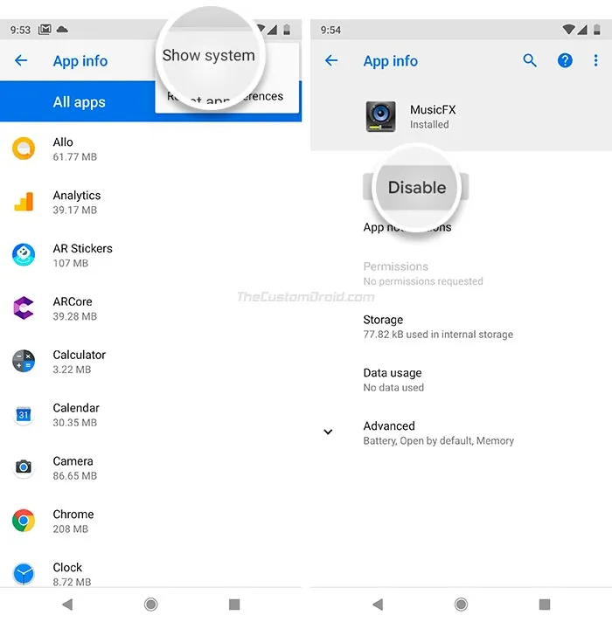Tap Wi-Fi signal icon in right status bar
This screenshot has height=622, width=612.
tap(568, 30)
